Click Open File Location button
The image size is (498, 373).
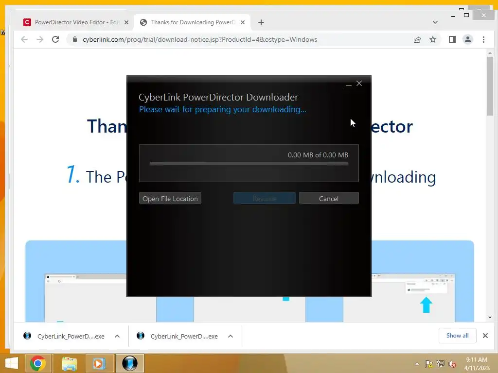pyautogui.click(x=170, y=199)
